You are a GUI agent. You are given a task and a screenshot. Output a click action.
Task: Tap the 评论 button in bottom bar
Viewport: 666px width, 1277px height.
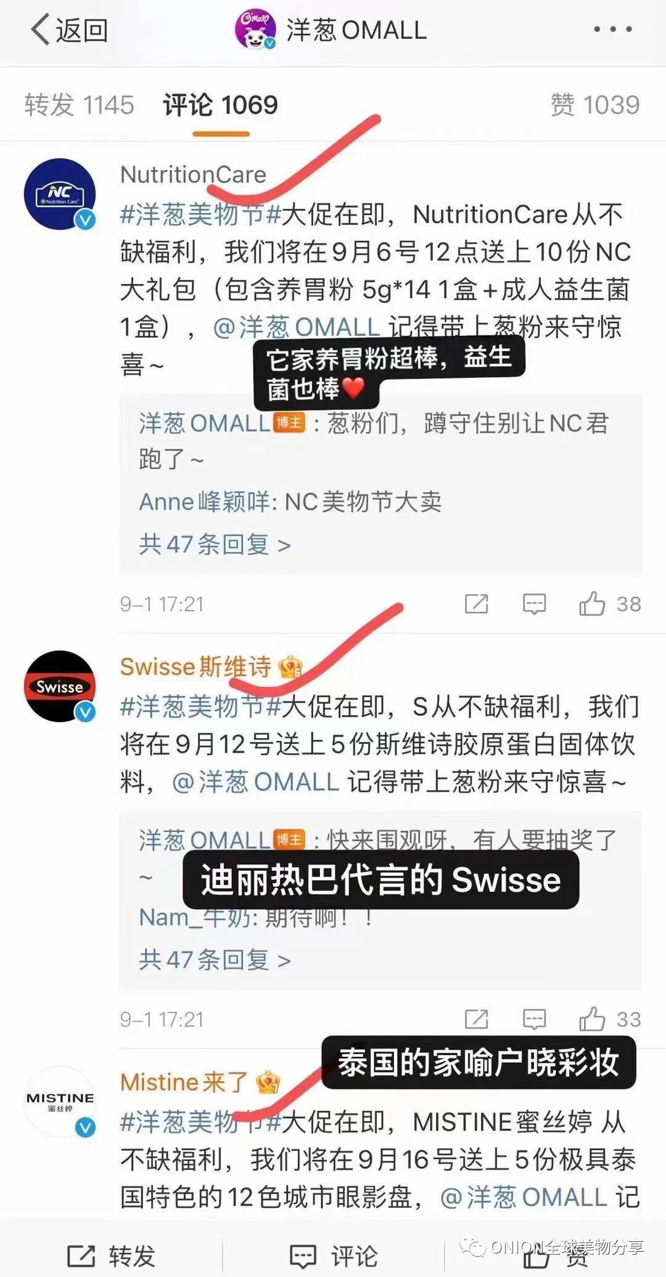333,1255
